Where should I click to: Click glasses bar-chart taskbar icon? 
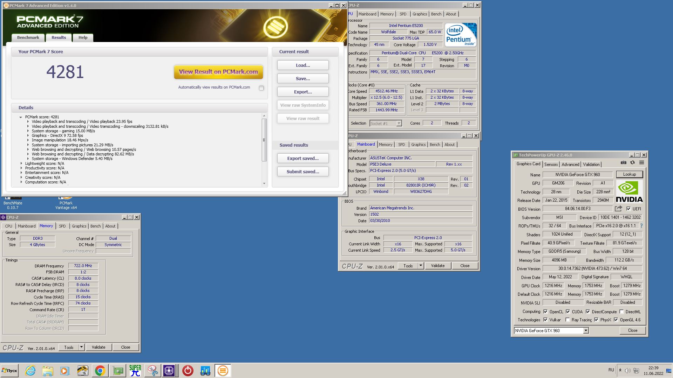(x=205, y=371)
